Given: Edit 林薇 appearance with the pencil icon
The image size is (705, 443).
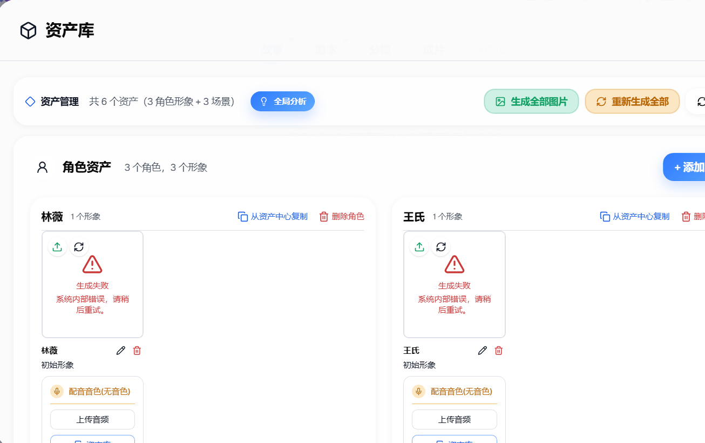Looking at the screenshot, I should pos(121,351).
